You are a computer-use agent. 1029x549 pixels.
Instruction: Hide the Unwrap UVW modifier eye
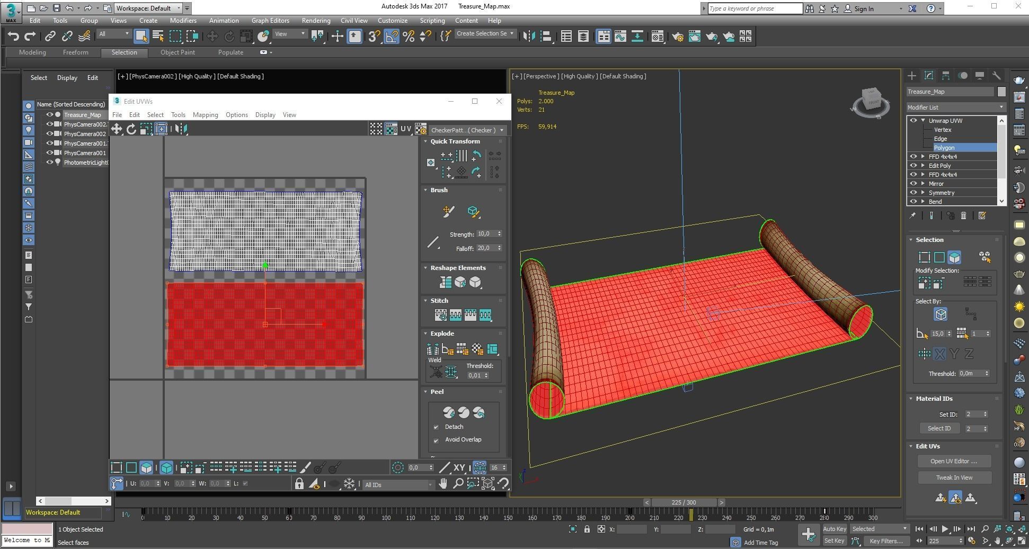click(x=913, y=121)
